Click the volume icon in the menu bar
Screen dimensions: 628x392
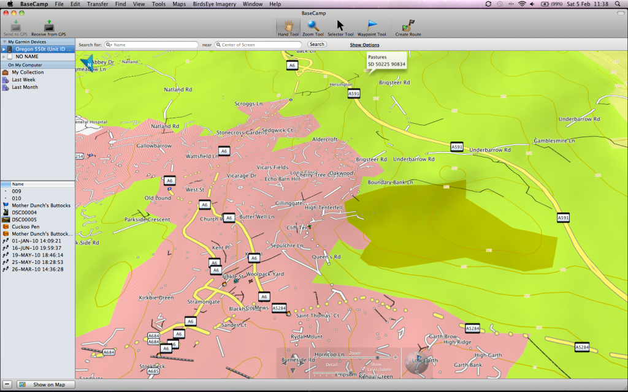[x=532, y=4]
